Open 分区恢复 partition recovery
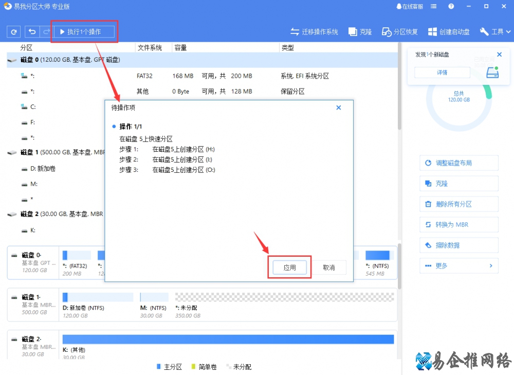This screenshot has height=375, width=514. click(399, 32)
